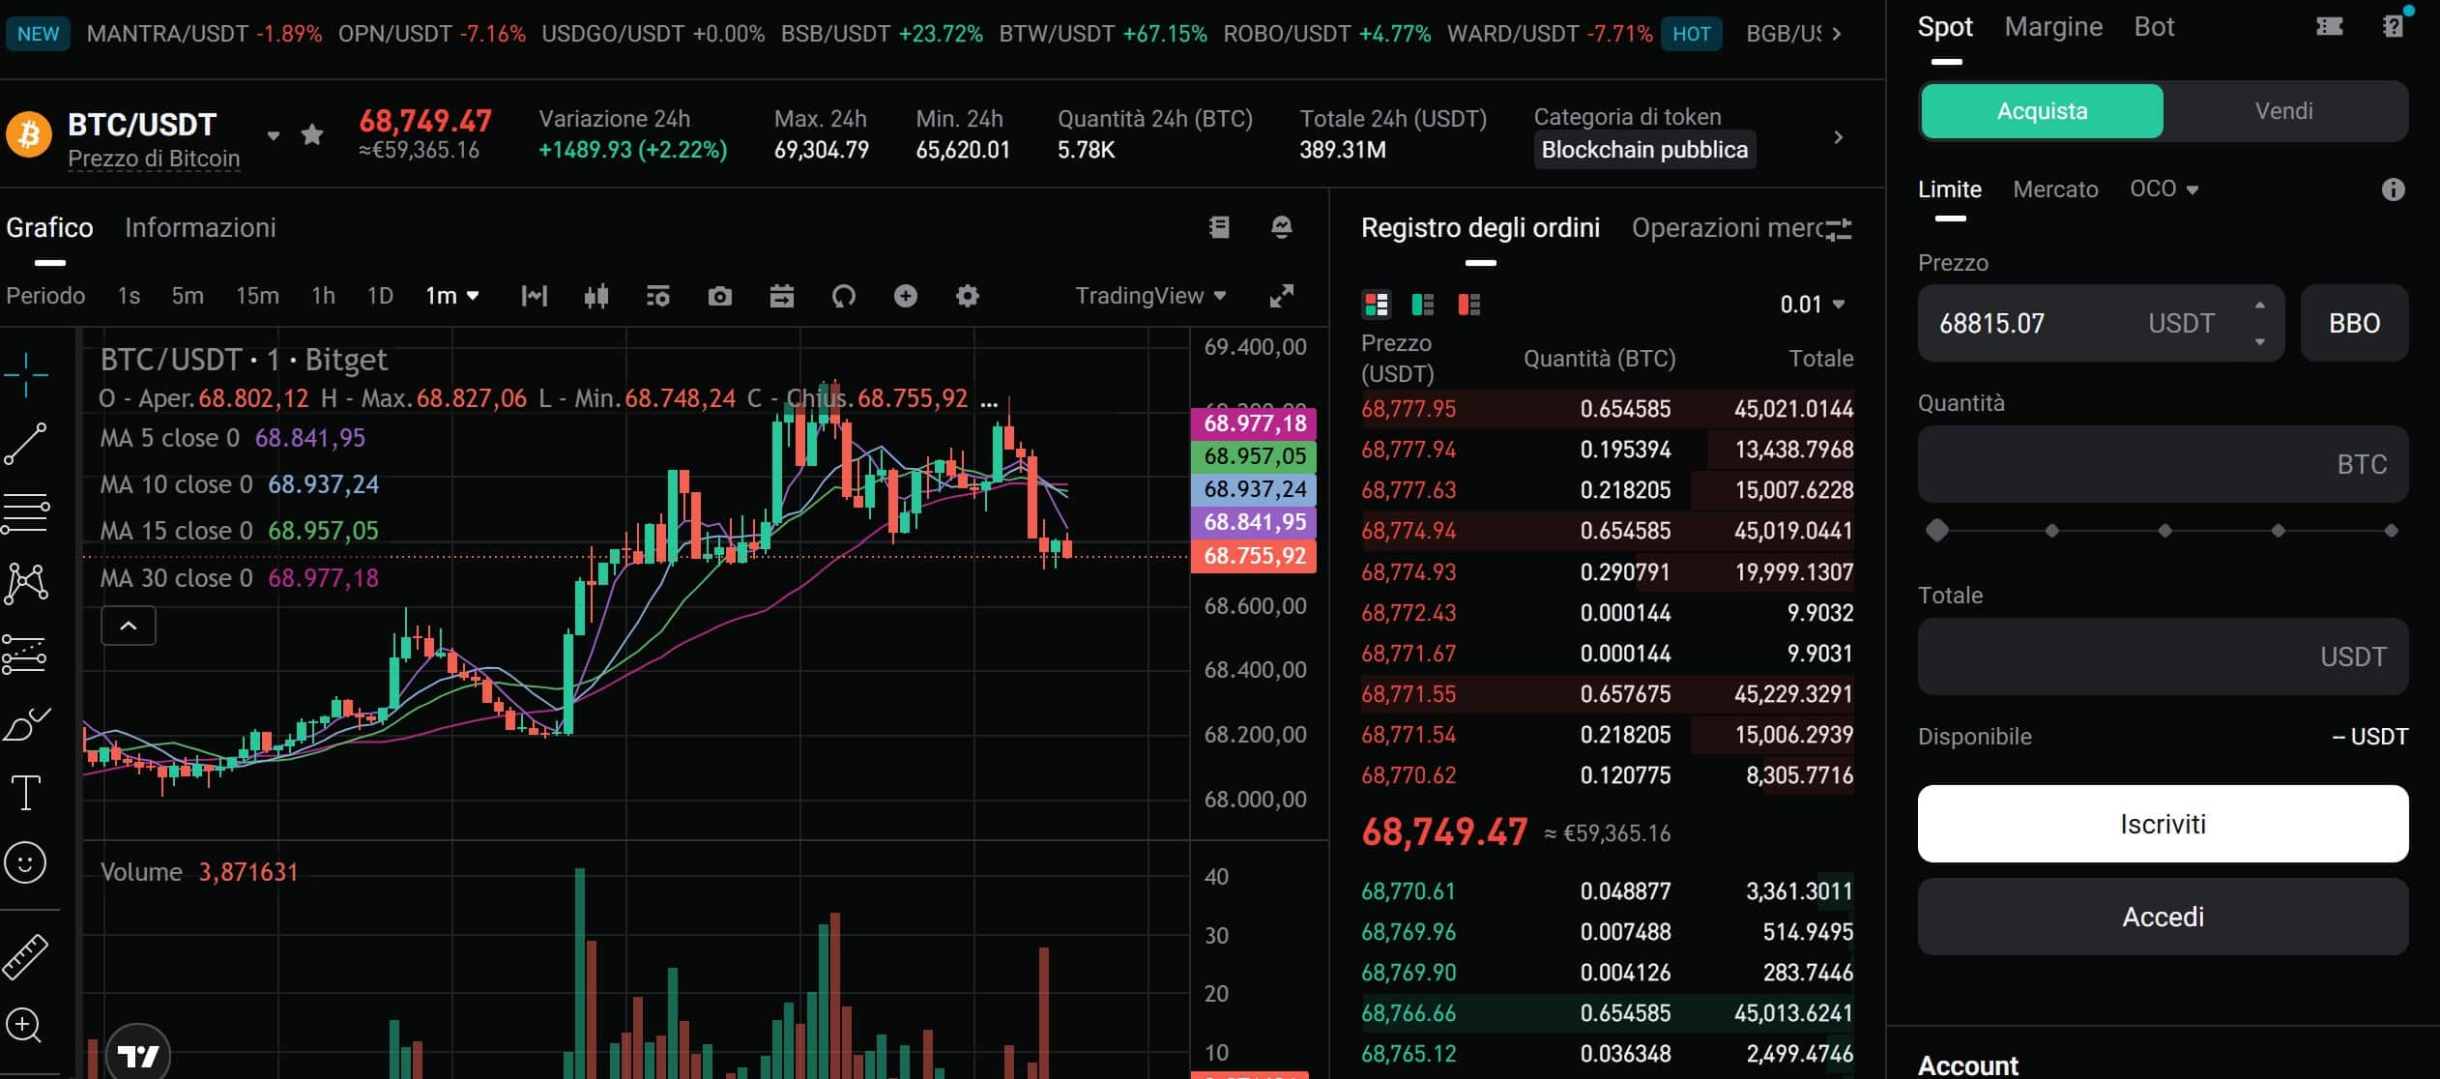Toggle the star to favorite BTC/USDT

311,134
